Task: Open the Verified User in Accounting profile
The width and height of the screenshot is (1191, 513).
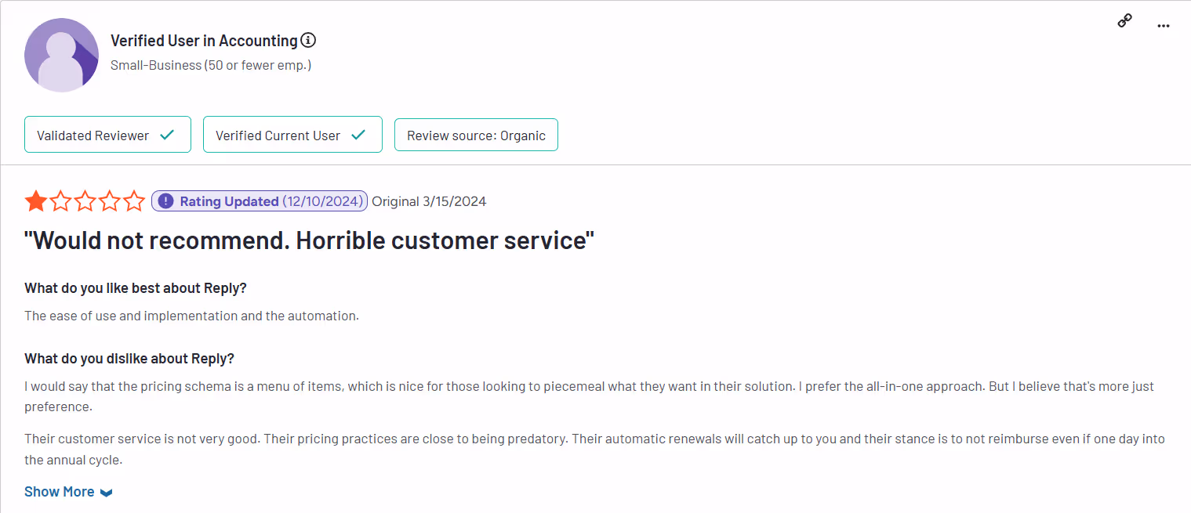Action: pos(203,39)
